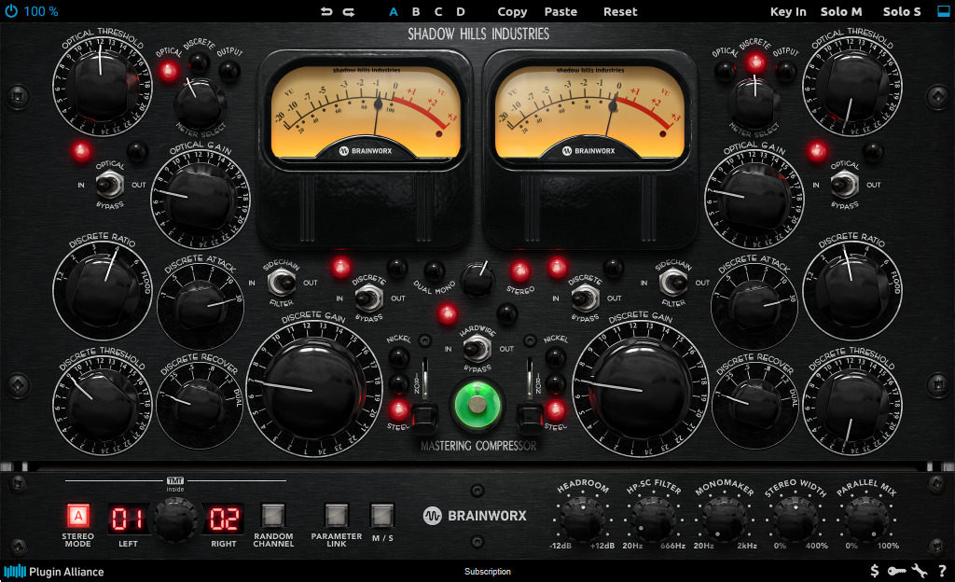Click the left Discrete Ratio knob

click(103, 289)
